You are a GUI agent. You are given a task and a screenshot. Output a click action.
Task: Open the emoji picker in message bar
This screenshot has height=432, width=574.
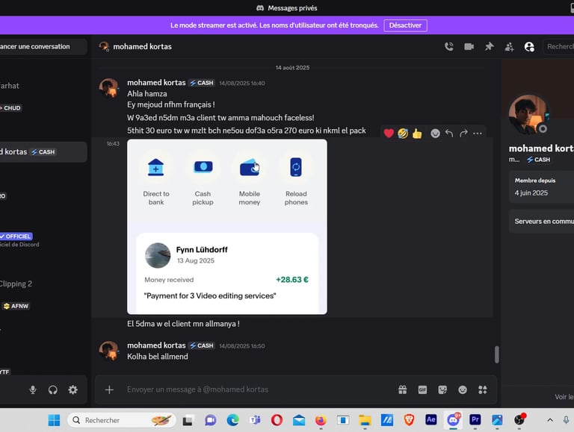coord(463,390)
